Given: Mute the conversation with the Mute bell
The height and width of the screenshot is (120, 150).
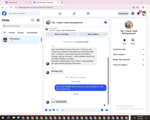Looking at the screenshot, I should [x=124, y=40].
